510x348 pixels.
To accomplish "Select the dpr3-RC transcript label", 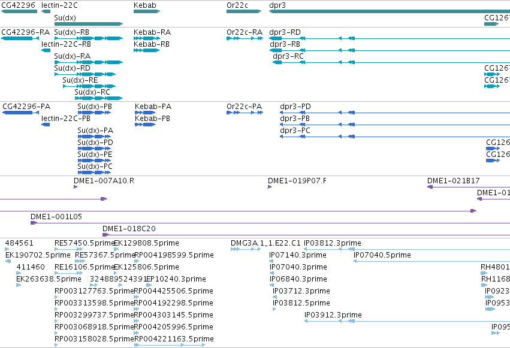I will [288, 56].
